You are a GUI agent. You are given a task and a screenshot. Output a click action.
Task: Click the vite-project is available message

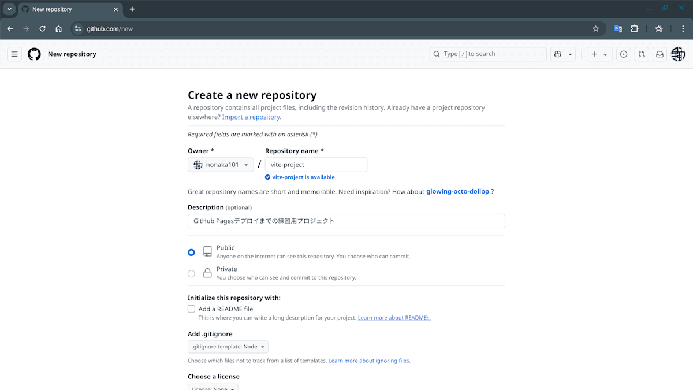tap(304, 177)
